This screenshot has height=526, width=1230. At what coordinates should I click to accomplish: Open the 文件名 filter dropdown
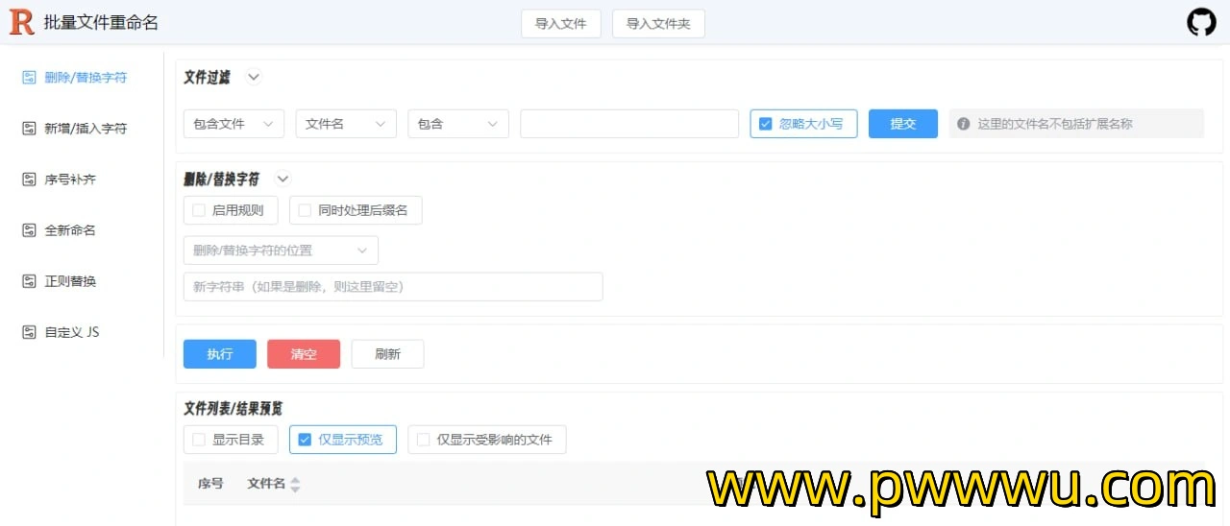click(x=346, y=124)
